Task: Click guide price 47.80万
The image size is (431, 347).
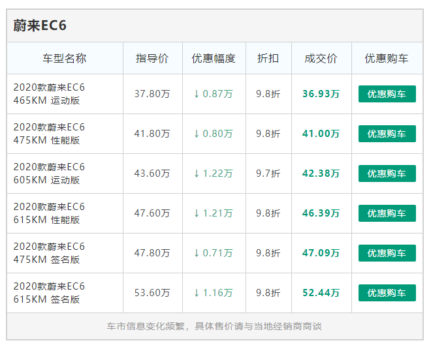Action: coord(152,253)
